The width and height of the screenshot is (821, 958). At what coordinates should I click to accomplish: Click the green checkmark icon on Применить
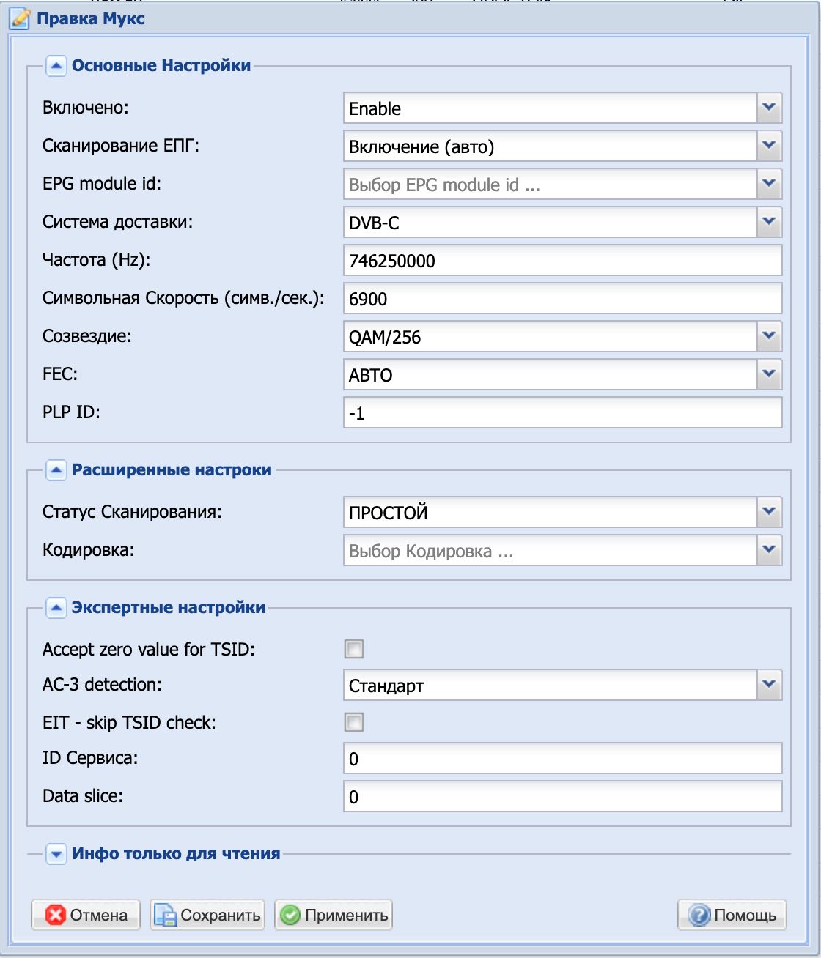(291, 915)
